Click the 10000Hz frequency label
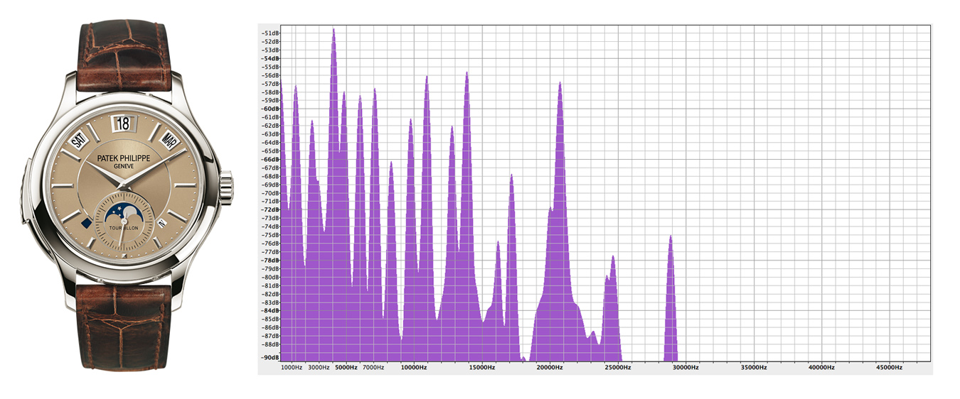960x399 pixels. (x=413, y=368)
